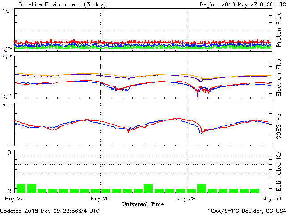Click the 'Estimated Kp' axis label
The image size is (286, 215).
click(278, 172)
